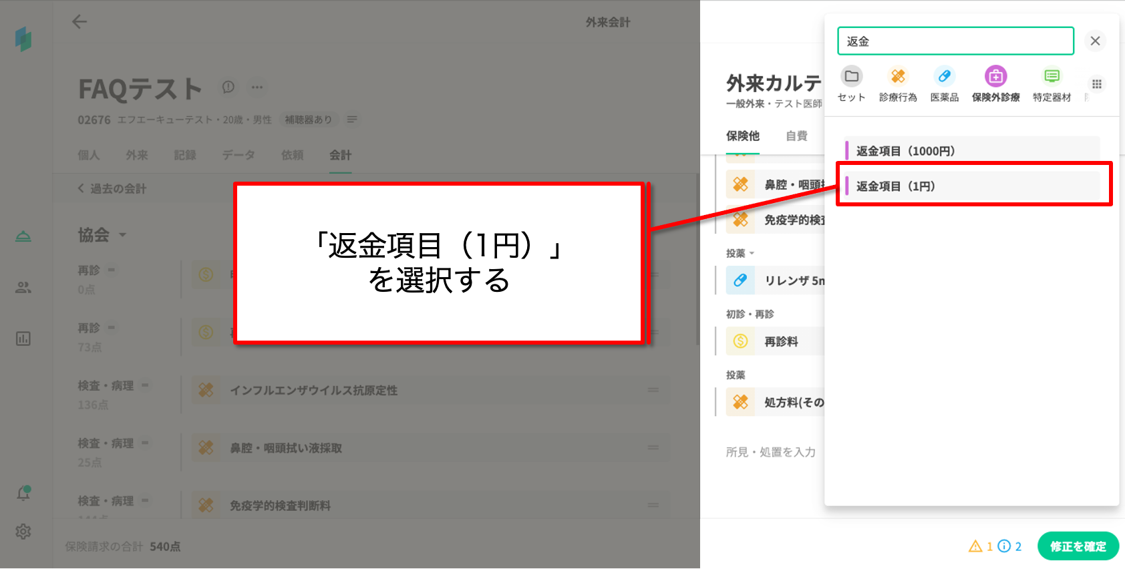Click the 処方料 bandage icon

tap(740, 402)
